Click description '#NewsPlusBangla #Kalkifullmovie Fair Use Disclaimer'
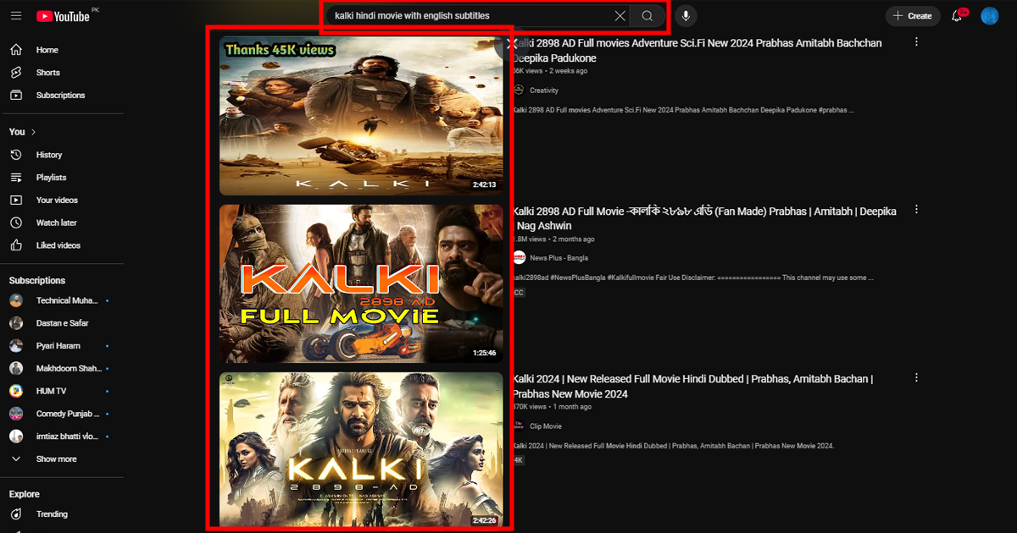 coord(692,277)
